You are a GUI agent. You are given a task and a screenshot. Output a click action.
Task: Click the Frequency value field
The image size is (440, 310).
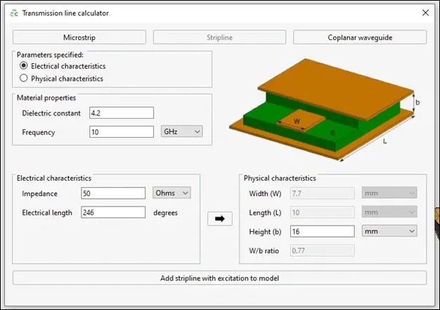coord(121,131)
